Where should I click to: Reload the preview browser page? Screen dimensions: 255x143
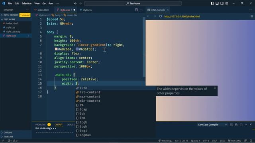(161, 16)
